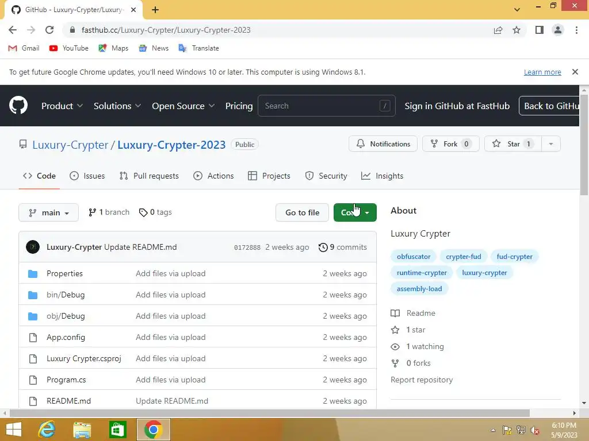This screenshot has height=441, width=589.
Task: Open File Explorer from taskbar
Action: point(82,430)
